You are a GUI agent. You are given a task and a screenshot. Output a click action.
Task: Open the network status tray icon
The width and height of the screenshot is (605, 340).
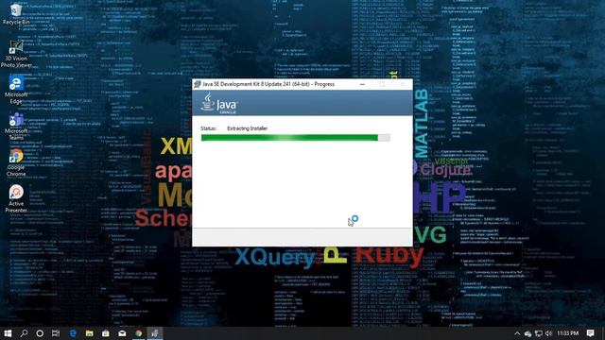[x=539, y=333]
